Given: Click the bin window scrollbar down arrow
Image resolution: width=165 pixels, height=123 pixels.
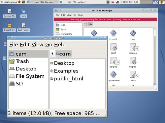Looking at the screenshot, I should [155, 85].
